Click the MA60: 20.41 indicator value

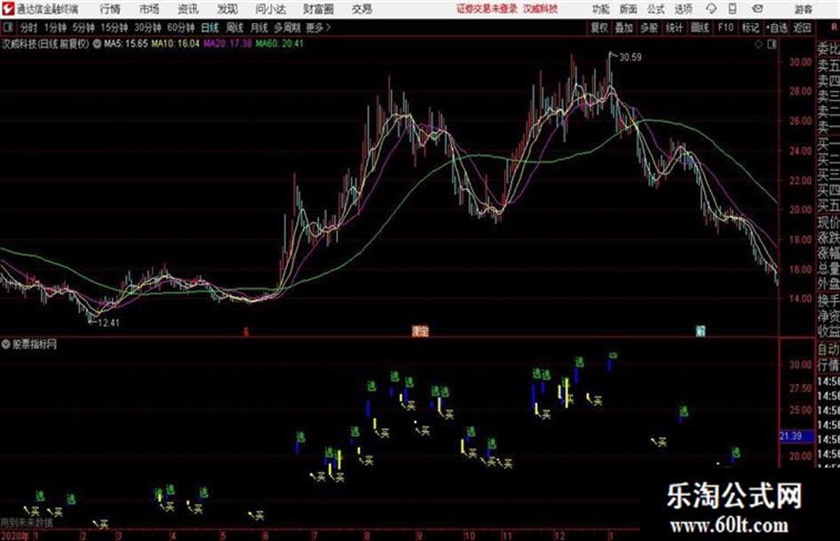coord(279,44)
